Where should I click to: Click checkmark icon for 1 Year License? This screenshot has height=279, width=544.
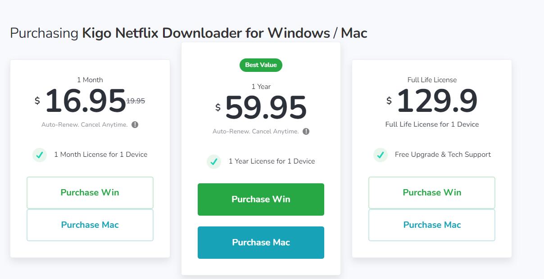pos(214,161)
